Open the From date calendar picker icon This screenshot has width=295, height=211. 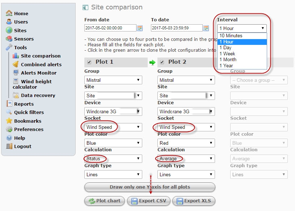(x=140, y=28)
